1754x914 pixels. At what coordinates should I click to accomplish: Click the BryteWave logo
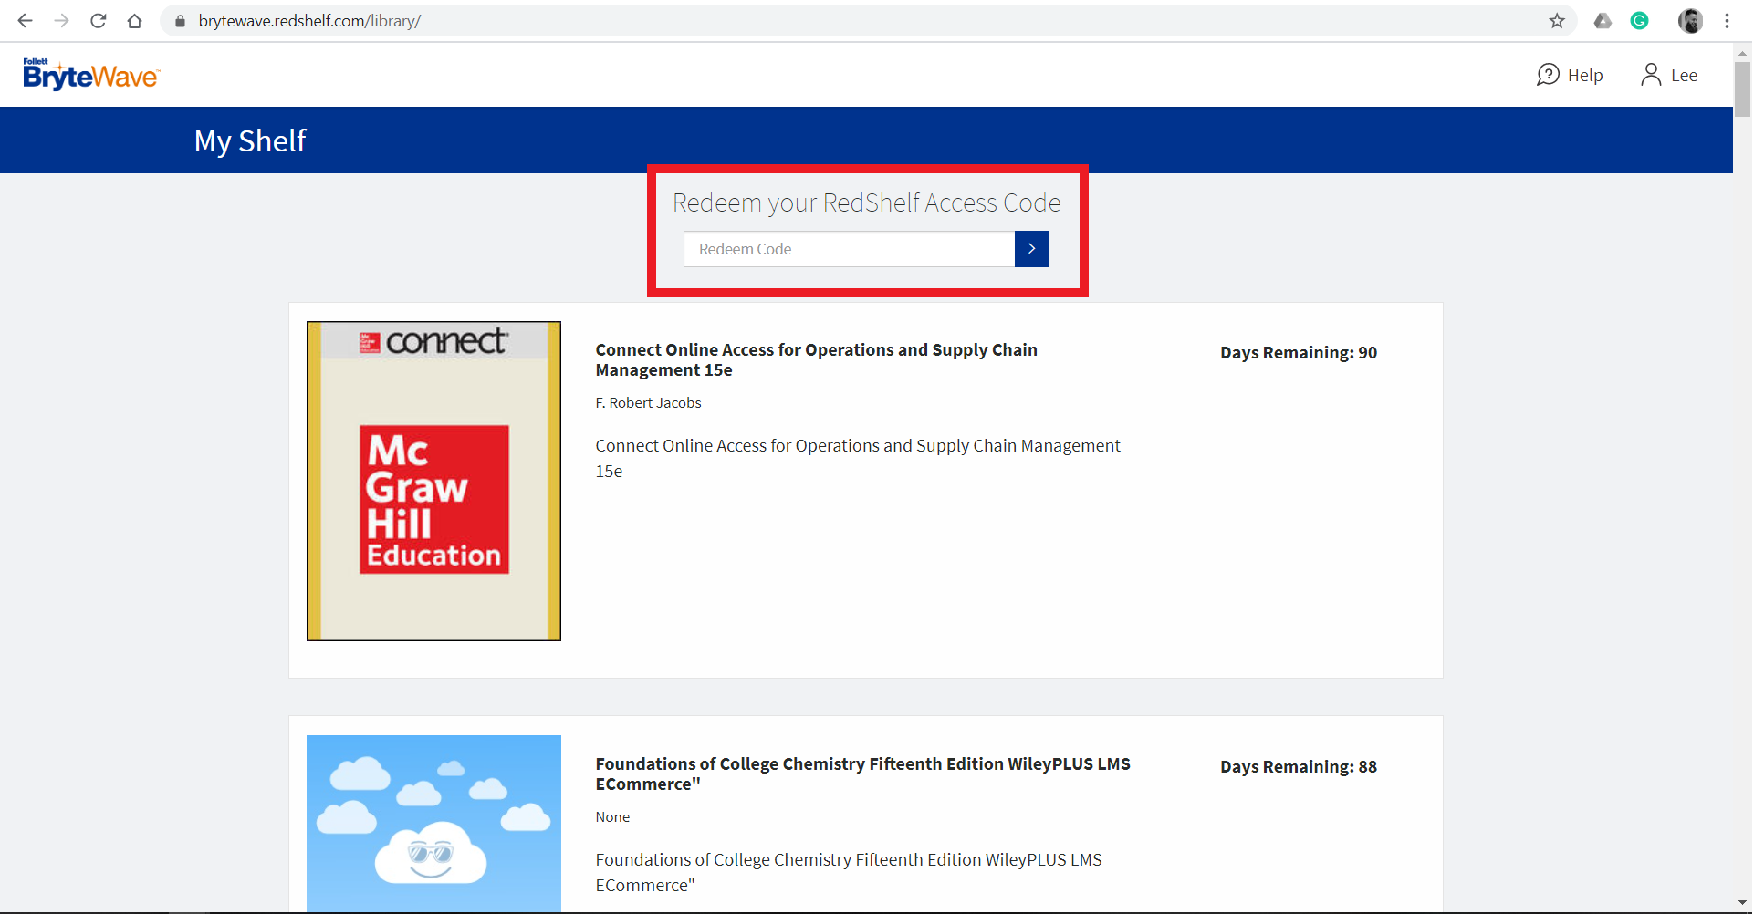tap(91, 75)
